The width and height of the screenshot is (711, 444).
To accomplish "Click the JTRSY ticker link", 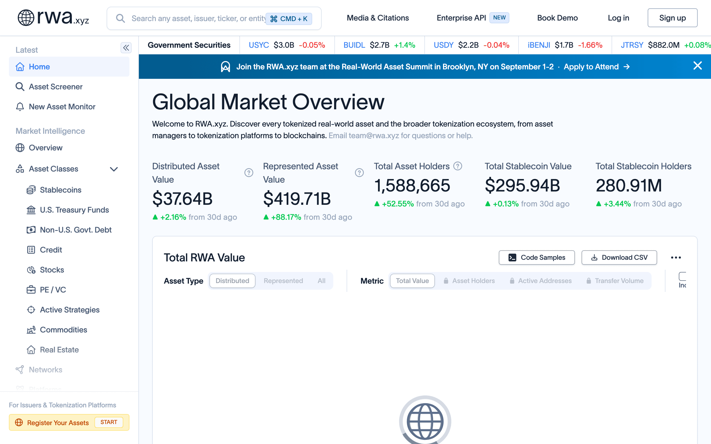I will 632,45.
